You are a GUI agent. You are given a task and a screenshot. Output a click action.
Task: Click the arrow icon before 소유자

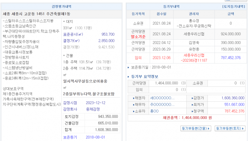pyautogui.click(x=131, y=111)
